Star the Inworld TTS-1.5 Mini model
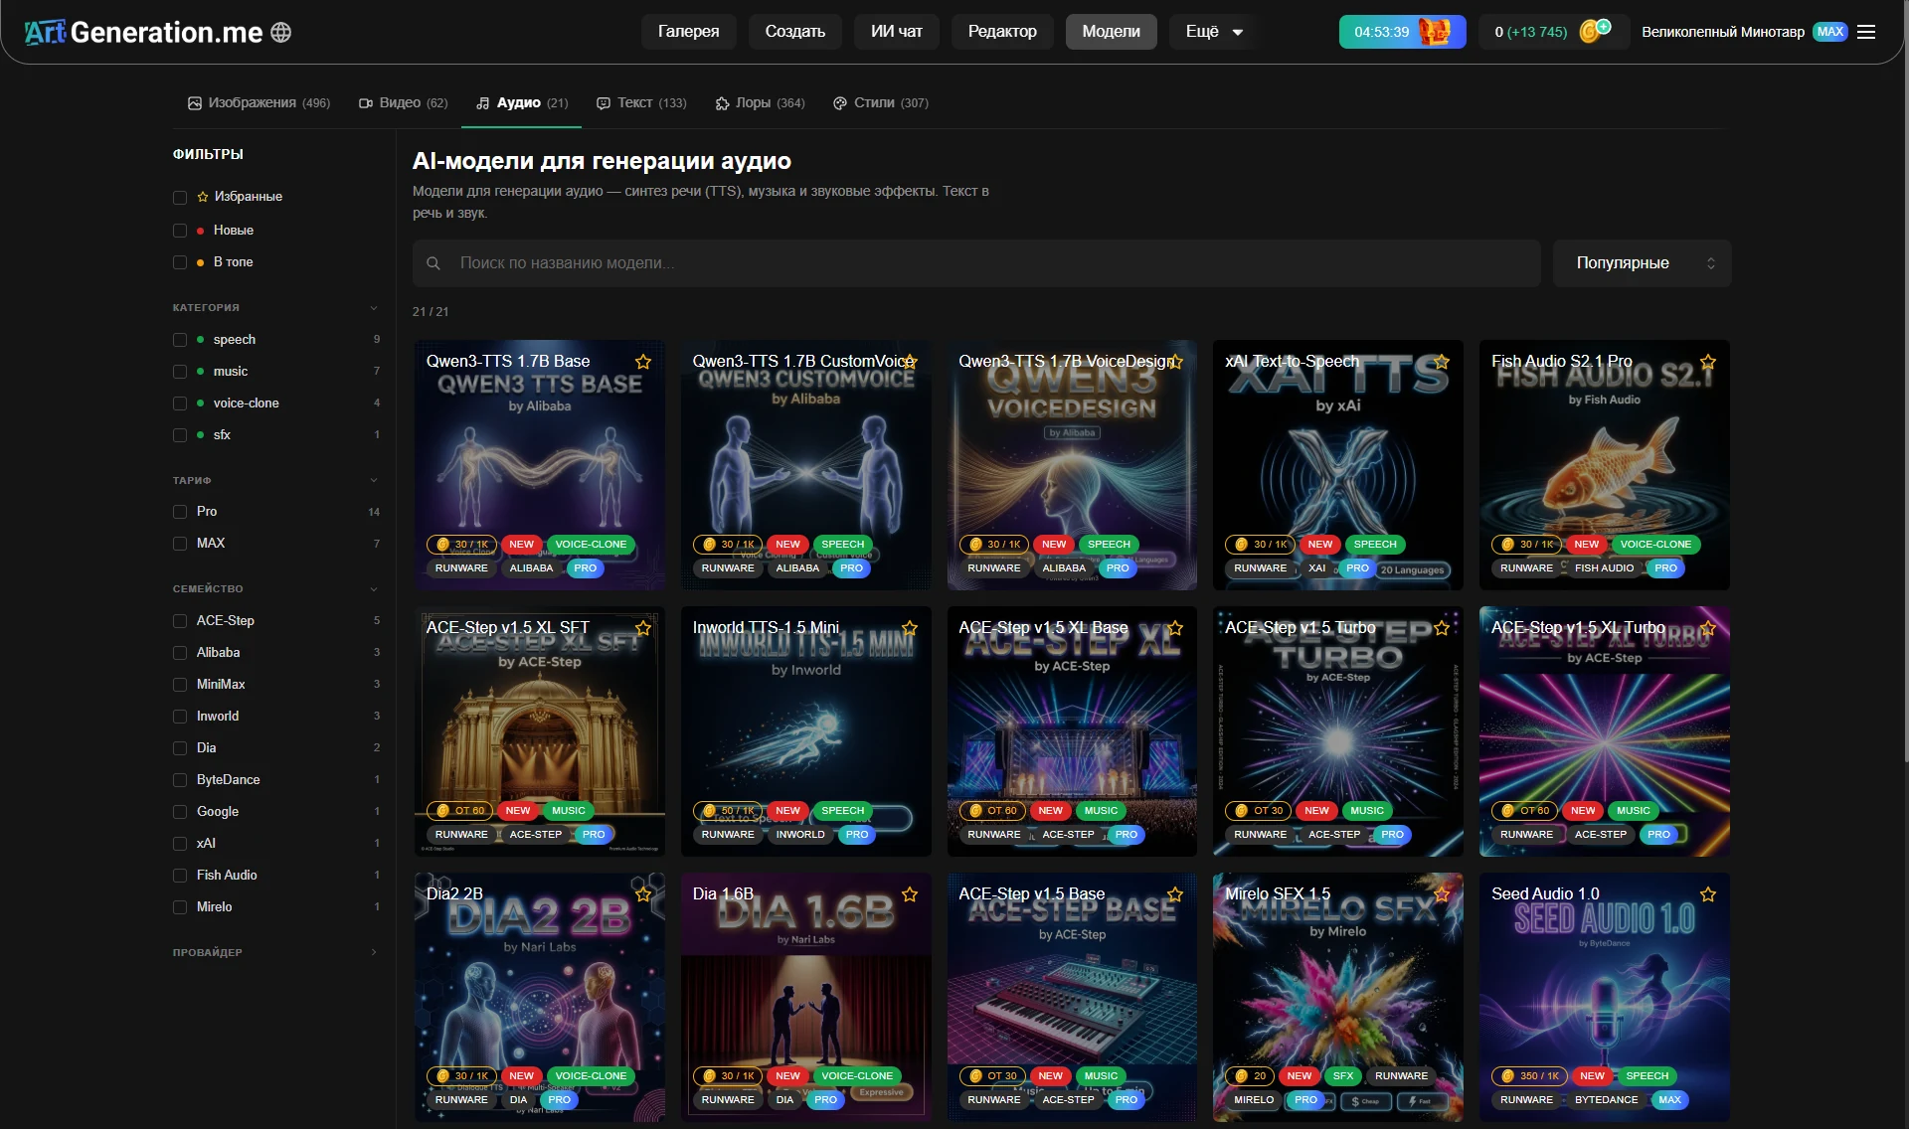1909x1129 pixels. pyautogui.click(x=910, y=628)
